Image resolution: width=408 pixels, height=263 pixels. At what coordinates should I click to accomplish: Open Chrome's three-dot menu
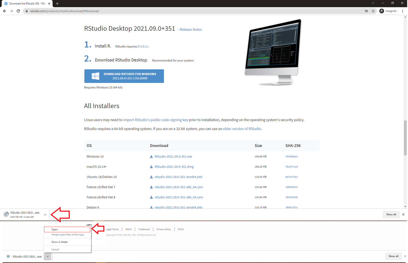pyautogui.click(x=402, y=11)
